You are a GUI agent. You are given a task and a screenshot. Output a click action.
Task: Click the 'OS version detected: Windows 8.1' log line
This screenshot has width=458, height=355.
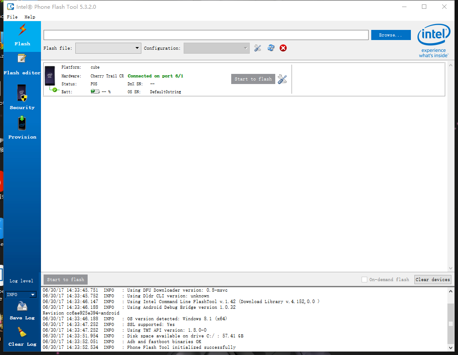tap(135, 319)
